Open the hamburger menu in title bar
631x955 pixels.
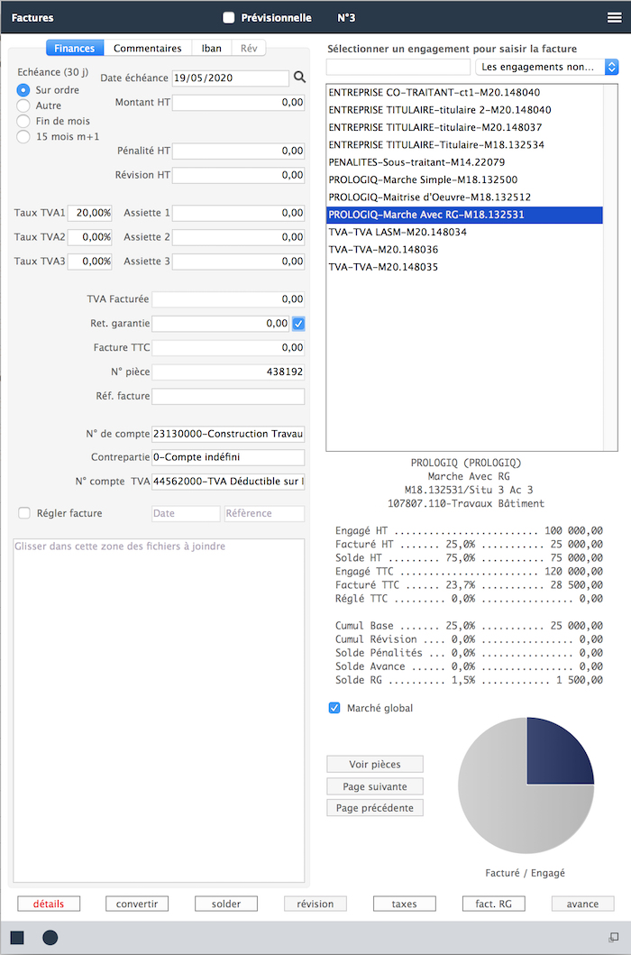615,18
